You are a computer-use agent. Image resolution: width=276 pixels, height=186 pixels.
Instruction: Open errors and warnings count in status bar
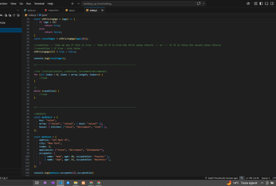pyautogui.click(x=4, y=178)
